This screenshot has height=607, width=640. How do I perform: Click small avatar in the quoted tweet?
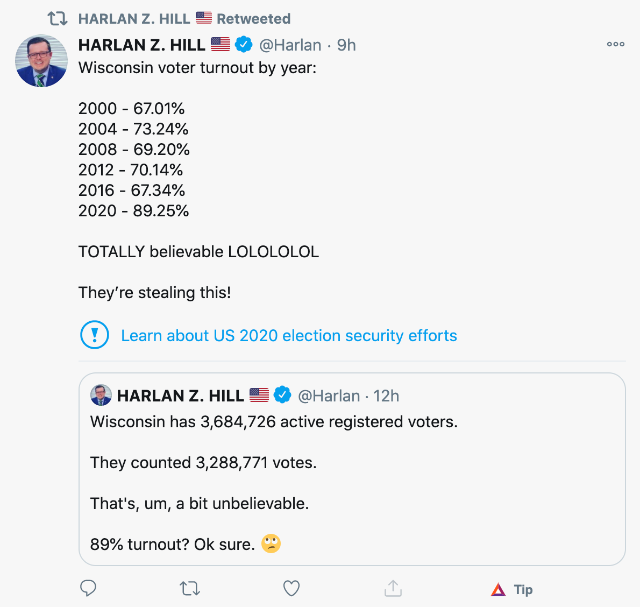[x=101, y=396]
